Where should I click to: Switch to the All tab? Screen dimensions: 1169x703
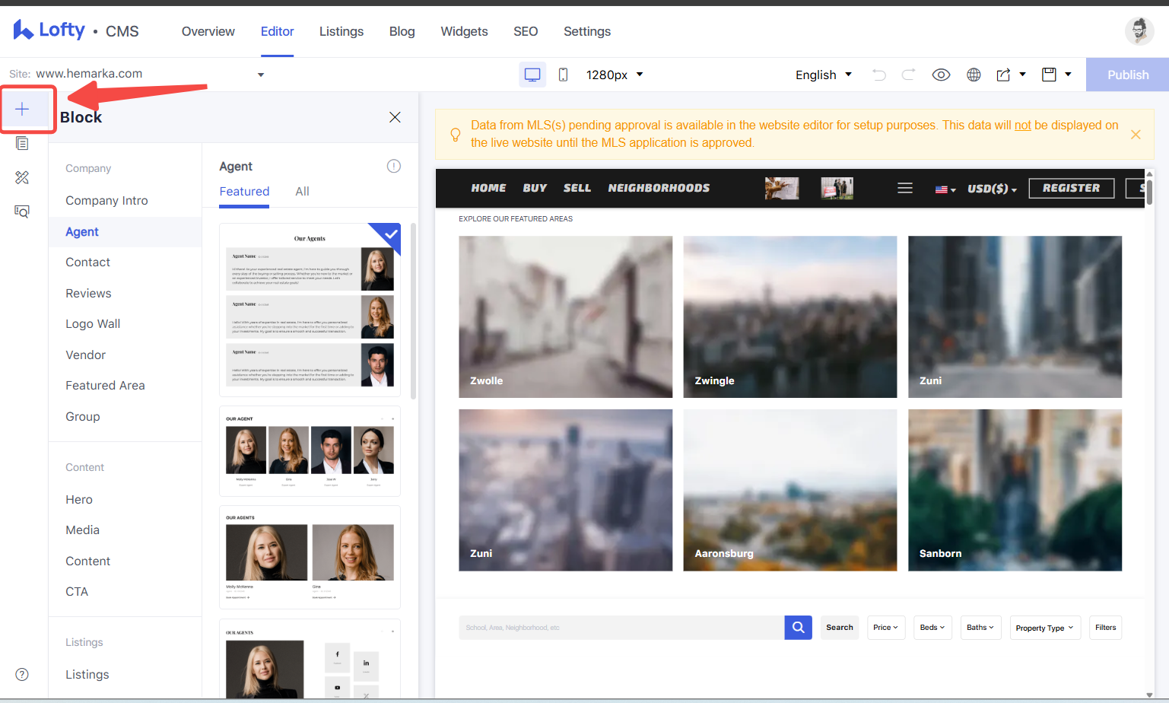pos(302,192)
